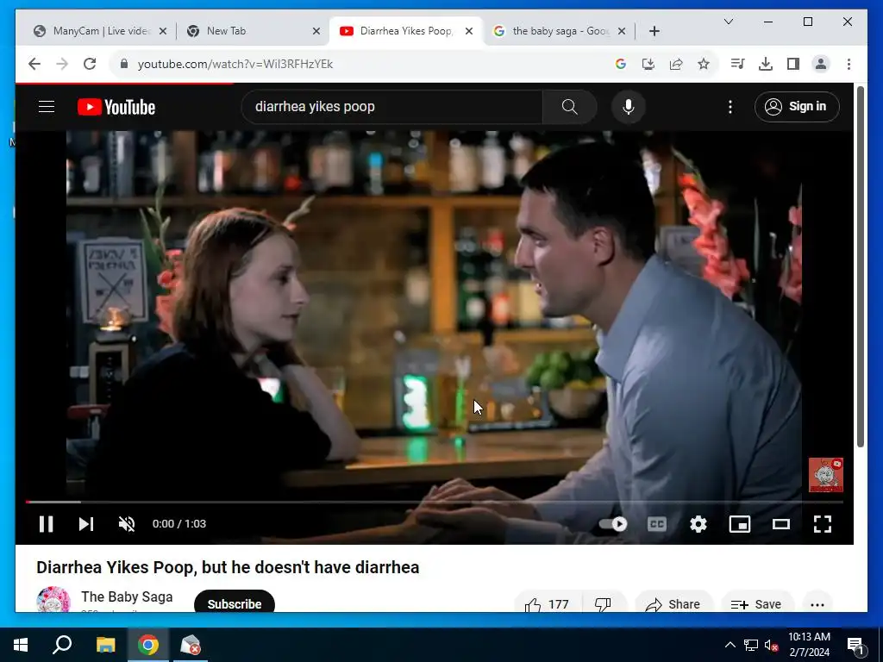This screenshot has width=883, height=662.
Task: Pause the YouTube video
Action: click(x=47, y=524)
